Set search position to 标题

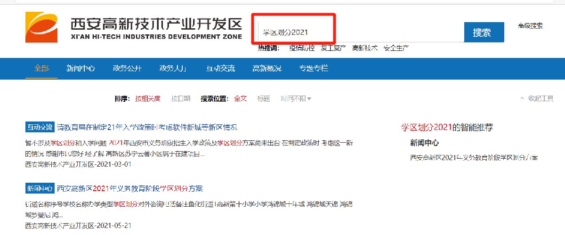pos(264,98)
